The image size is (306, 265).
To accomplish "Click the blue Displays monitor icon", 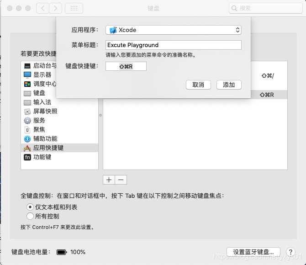I will click(27, 75).
